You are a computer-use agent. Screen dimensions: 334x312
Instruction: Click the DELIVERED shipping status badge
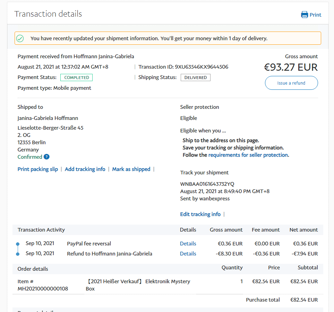pyautogui.click(x=195, y=78)
